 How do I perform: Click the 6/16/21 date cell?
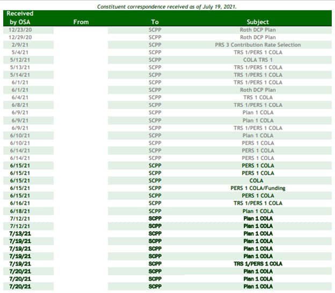click(x=20, y=203)
